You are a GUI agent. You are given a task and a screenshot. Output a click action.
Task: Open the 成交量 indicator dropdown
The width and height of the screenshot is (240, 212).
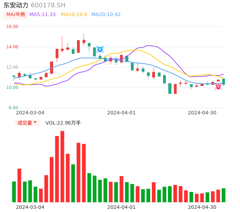click(x=27, y=123)
